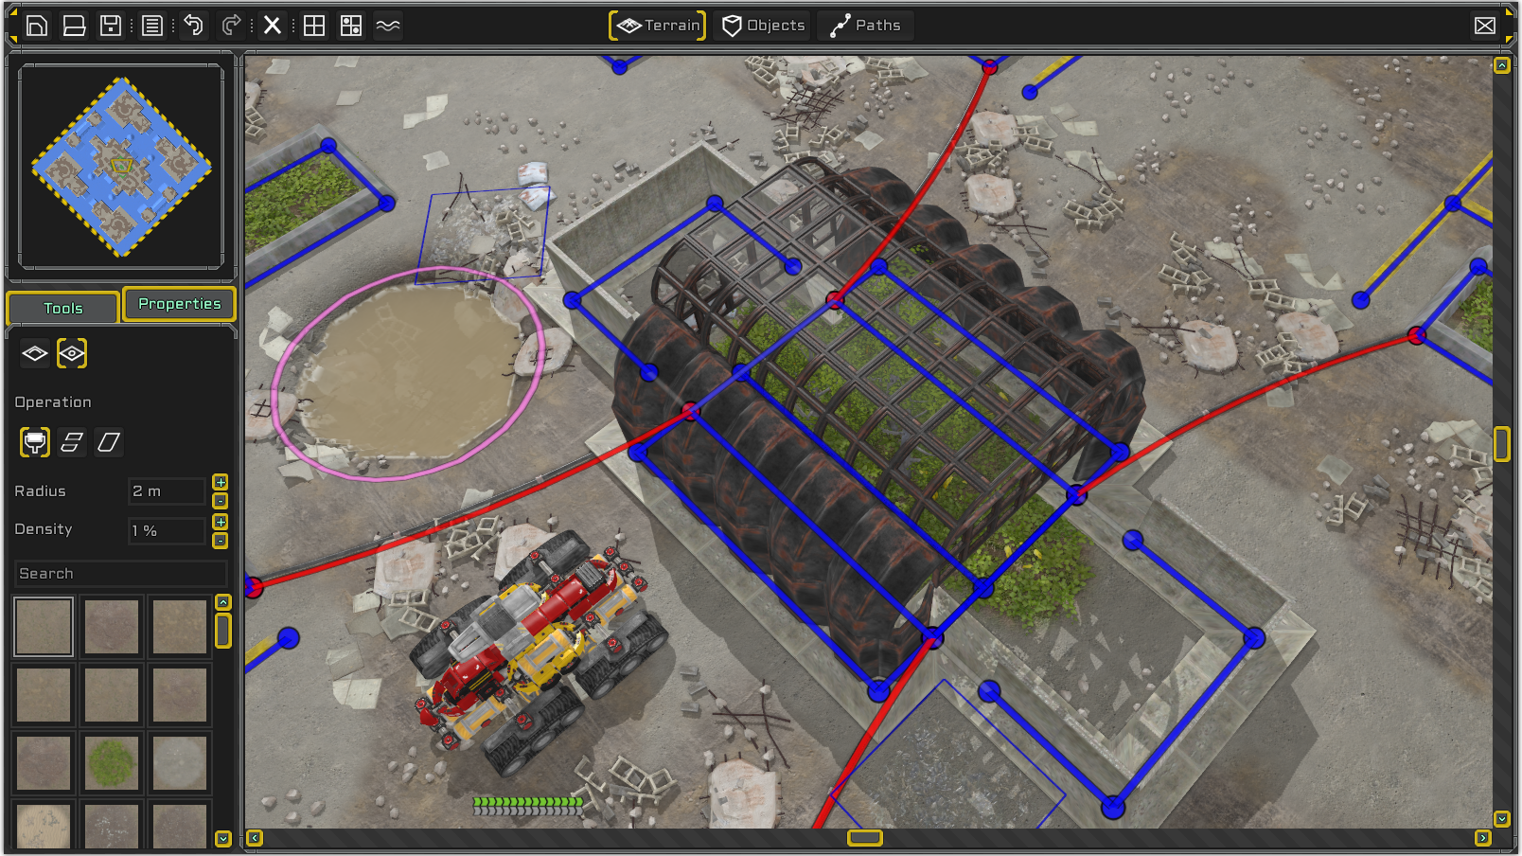The width and height of the screenshot is (1522, 856).
Task: Open the Paths mode tab
Action: pyautogui.click(x=865, y=26)
